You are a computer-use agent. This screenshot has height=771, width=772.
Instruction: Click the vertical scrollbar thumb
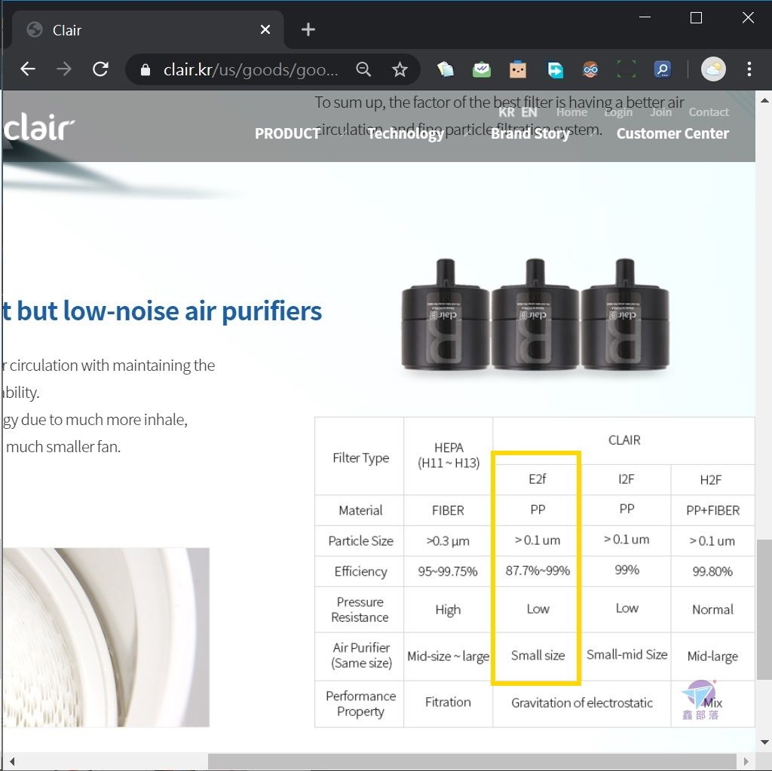pyautogui.click(x=764, y=610)
